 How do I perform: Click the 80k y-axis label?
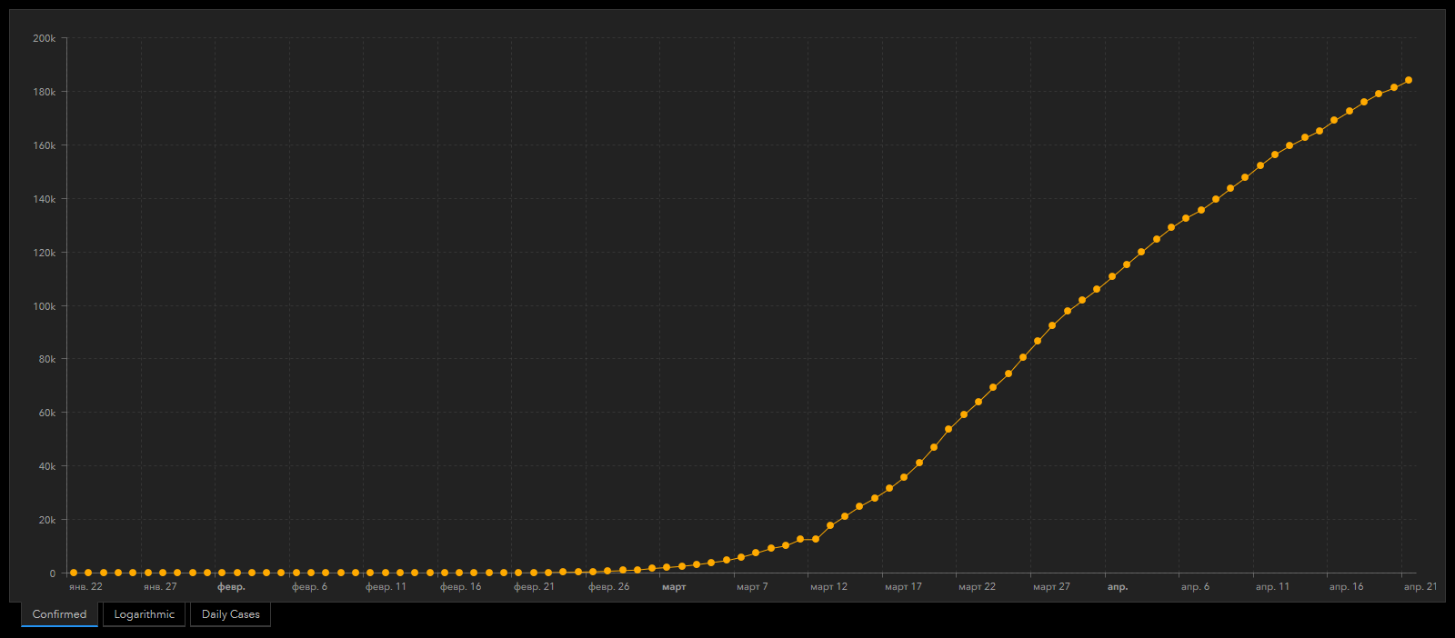point(47,359)
